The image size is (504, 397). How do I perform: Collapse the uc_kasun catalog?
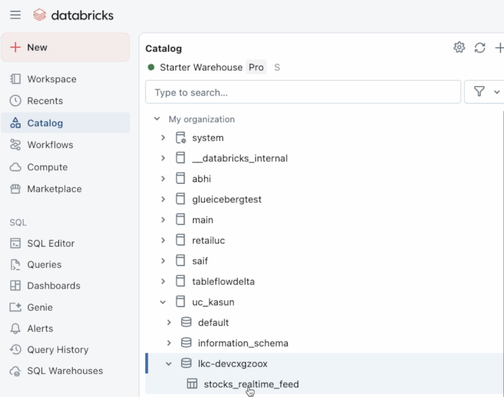163,302
